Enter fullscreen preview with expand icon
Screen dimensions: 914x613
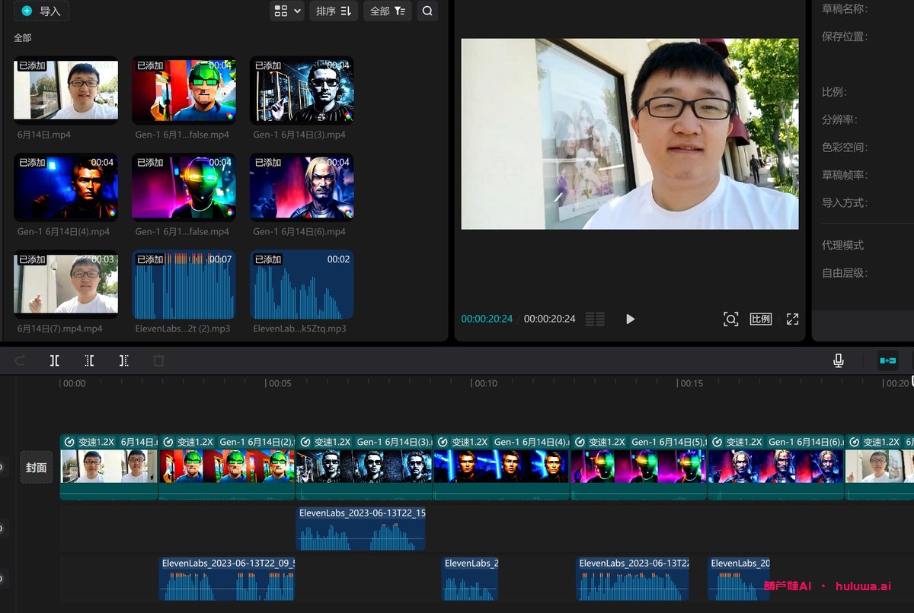(791, 319)
